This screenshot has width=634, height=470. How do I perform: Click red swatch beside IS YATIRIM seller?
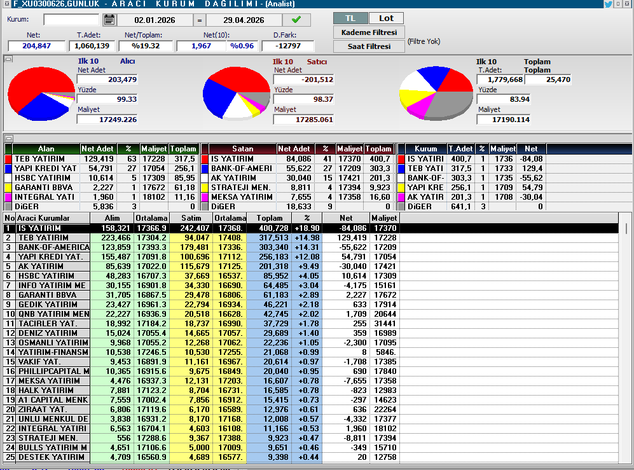pyautogui.click(x=205, y=159)
